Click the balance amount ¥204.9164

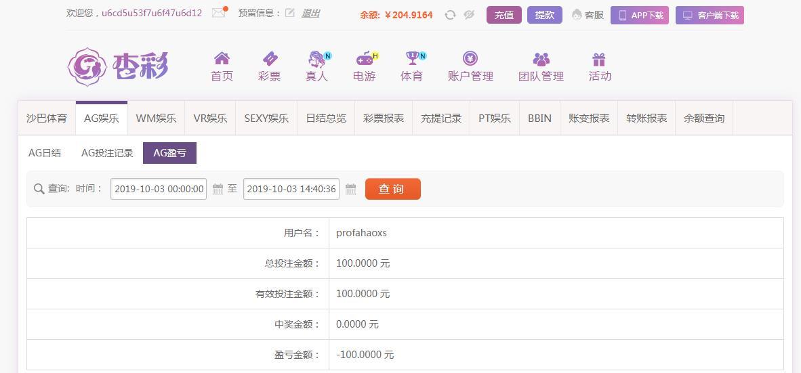coord(409,16)
